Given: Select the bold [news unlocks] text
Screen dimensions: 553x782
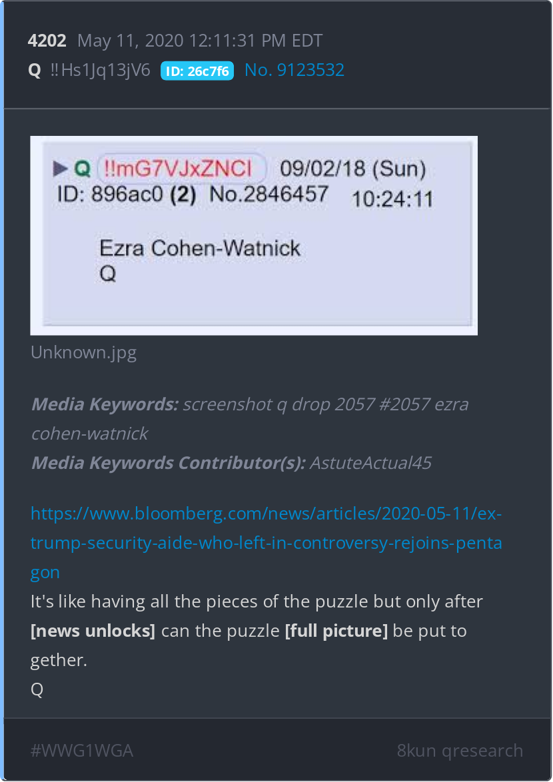Looking at the screenshot, I should [93, 631].
